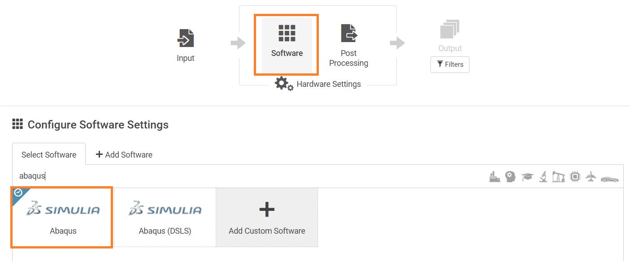630x261 pixels.
Task: Click the Filters button under Output
Action: [450, 64]
